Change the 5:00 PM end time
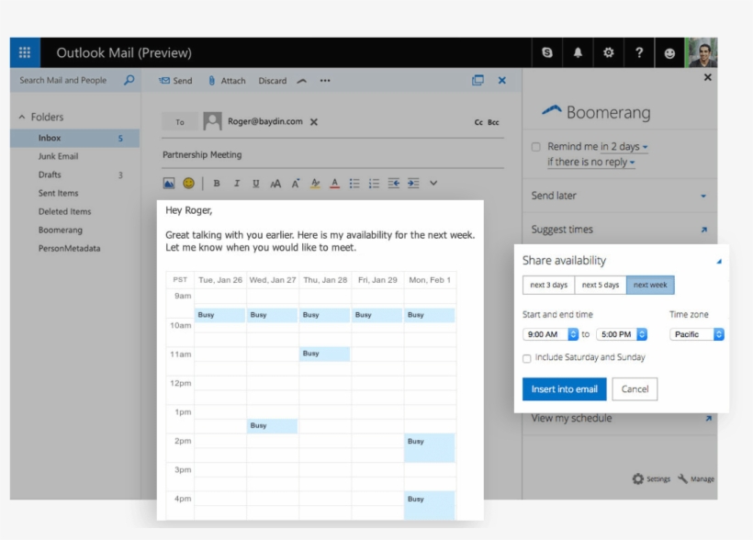Image resolution: width=753 pixels, height=540 pixels. tap(622, 334)
